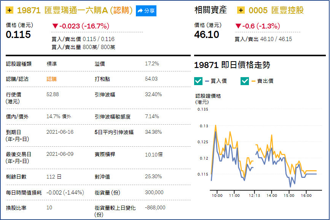Viewport: 330px width, 220px height.
Task: Click the 0.13 price label on chart axis
Action: pos(204,126)
